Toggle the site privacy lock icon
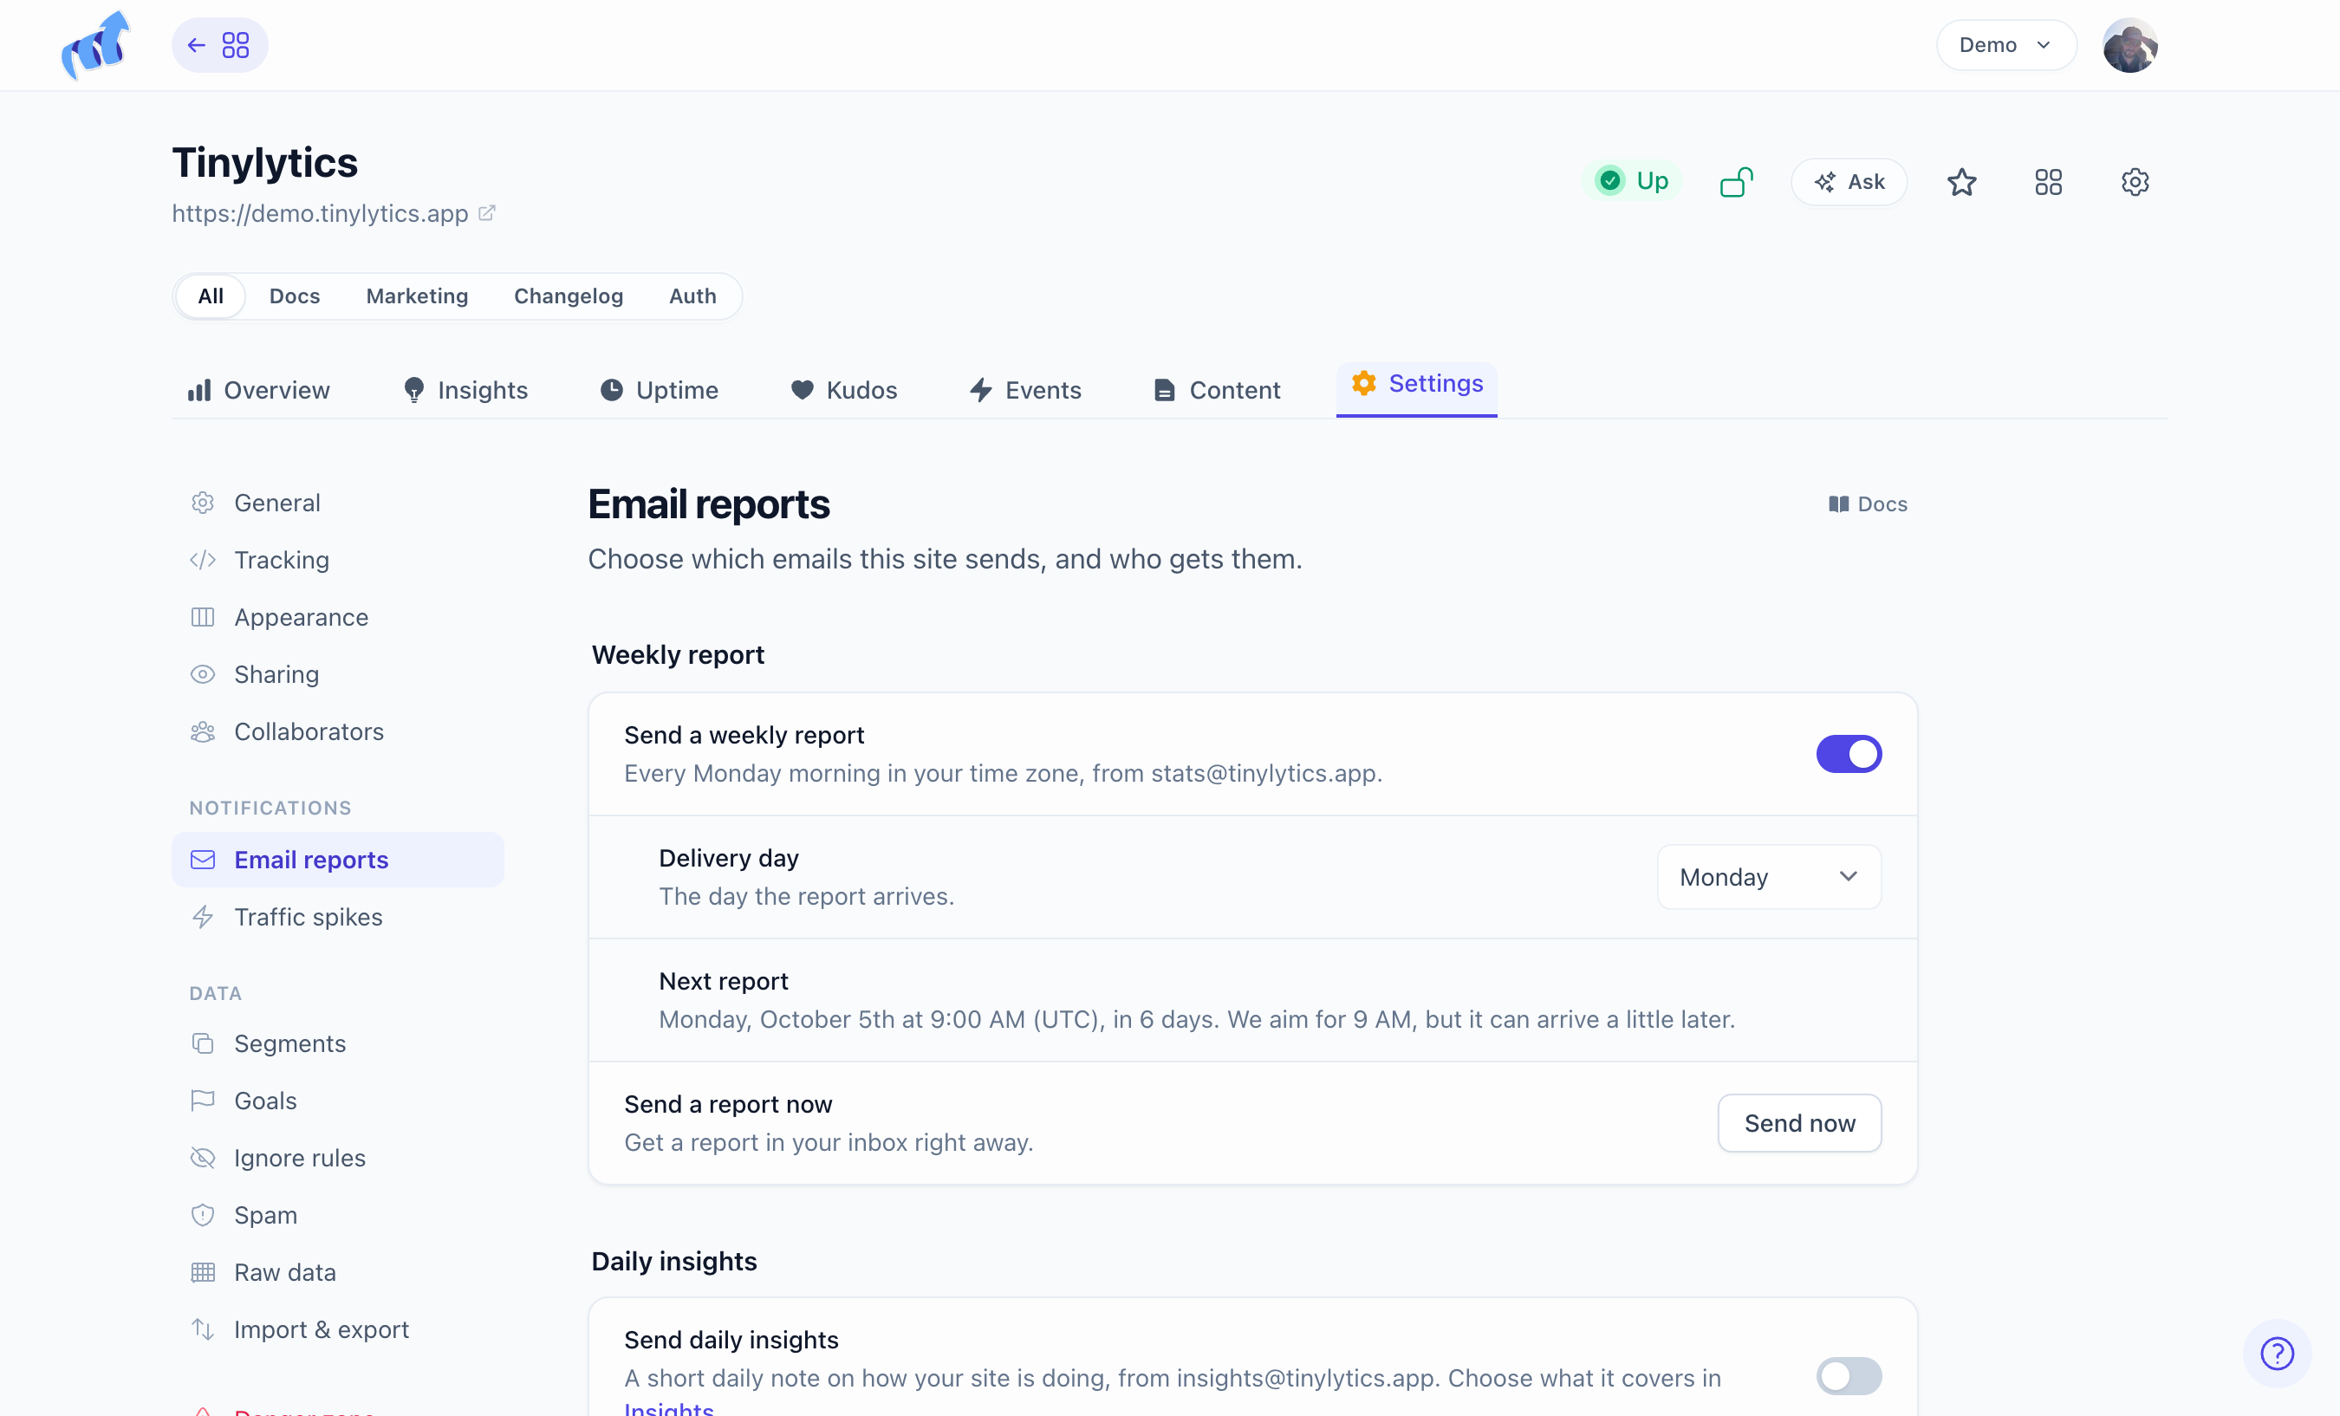 tap(1736, 181)
